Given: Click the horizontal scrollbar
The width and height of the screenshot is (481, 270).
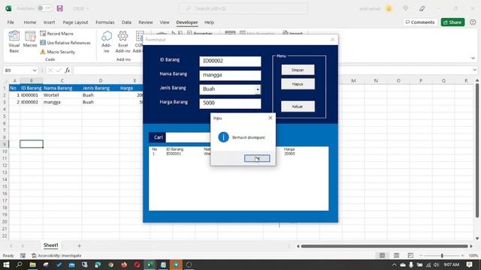Looking at the screenshot, I should [384, 246].
